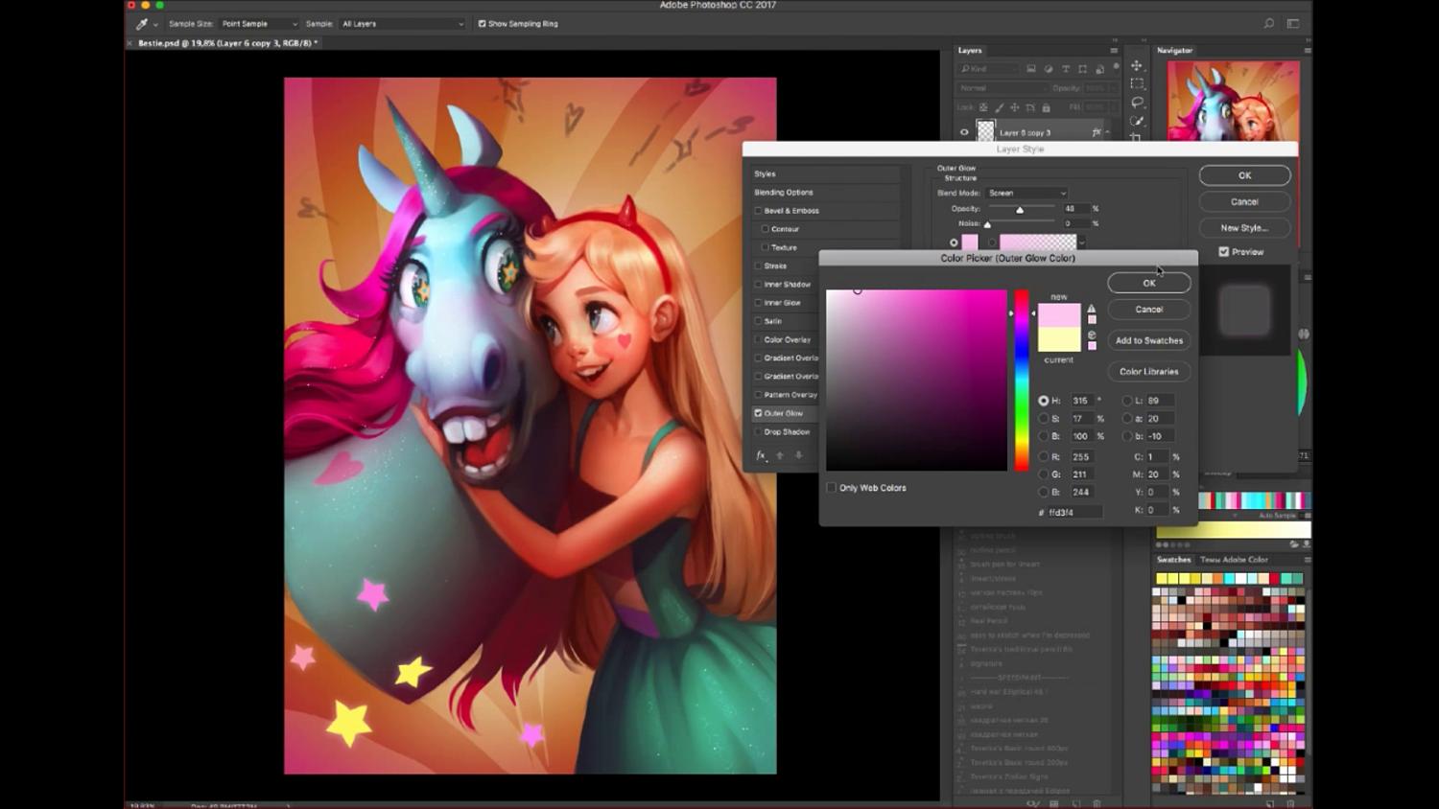This screenshot has width=1439, height=809.
Task: Cancel the Layer Style dialog
Action: pos(1244,202)
